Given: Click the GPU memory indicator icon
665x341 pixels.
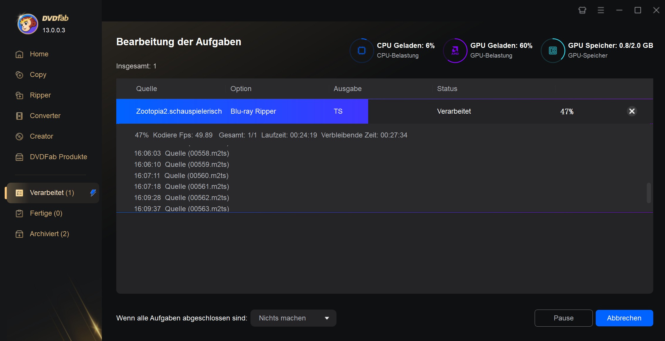Looking at the screenshot, I should tap(553, 51).
